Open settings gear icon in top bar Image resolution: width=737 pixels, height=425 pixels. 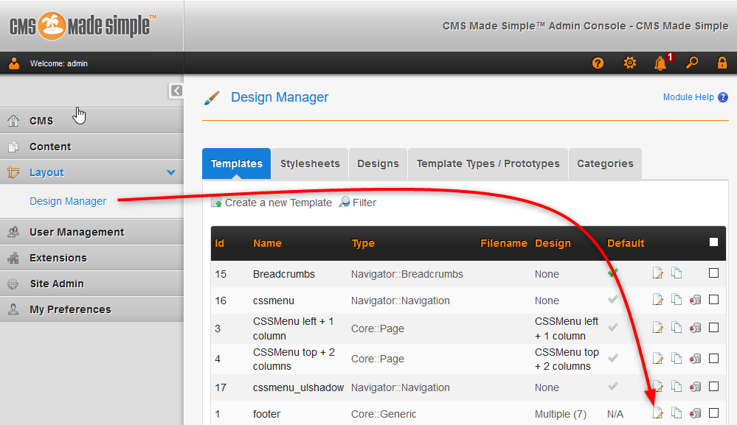(629, 63)
